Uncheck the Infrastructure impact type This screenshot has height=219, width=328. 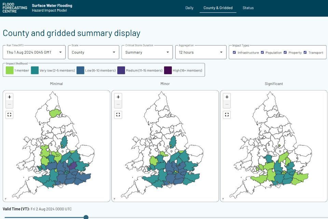pyautogui.click(x=234, y=52)
